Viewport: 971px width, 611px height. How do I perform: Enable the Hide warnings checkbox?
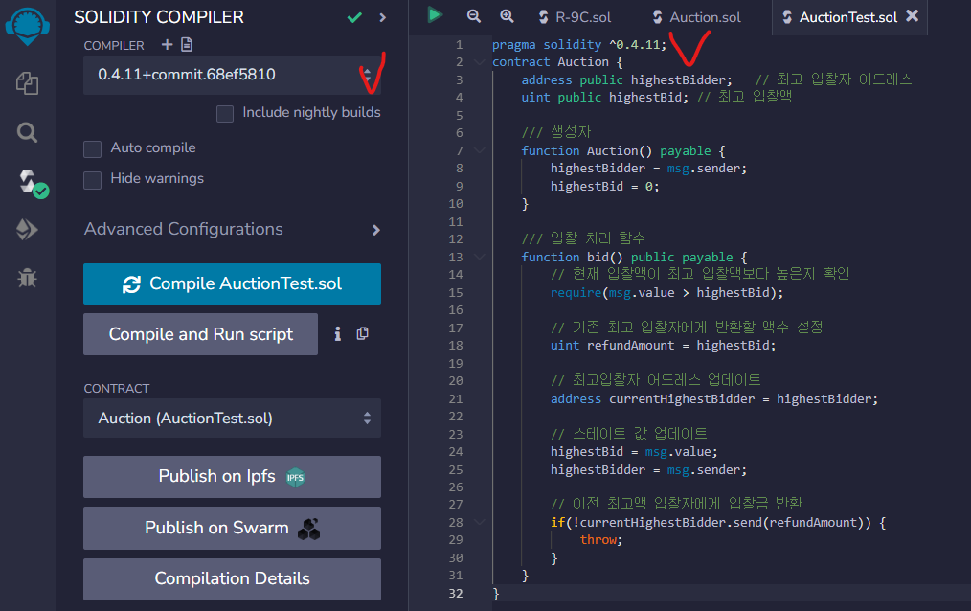click(x=92, y=180)
